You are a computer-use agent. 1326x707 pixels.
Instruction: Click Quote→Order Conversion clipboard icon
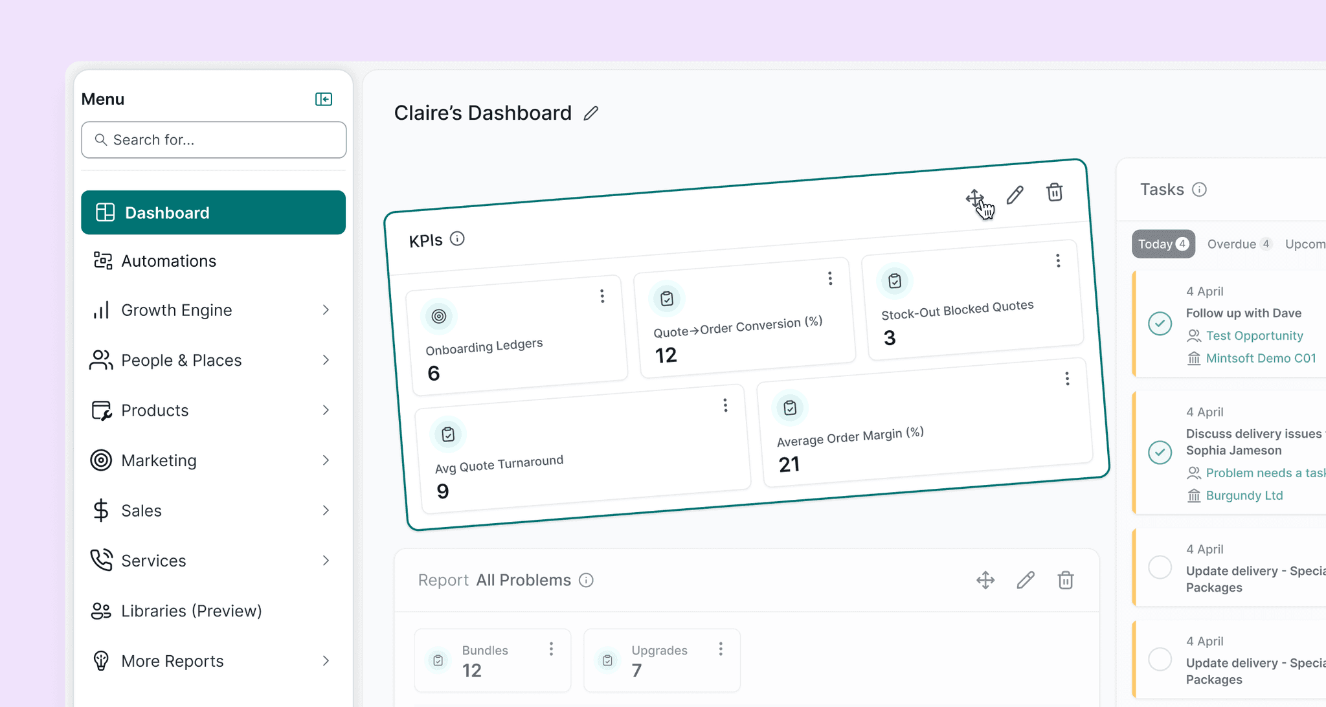click(x=667, y=298)
